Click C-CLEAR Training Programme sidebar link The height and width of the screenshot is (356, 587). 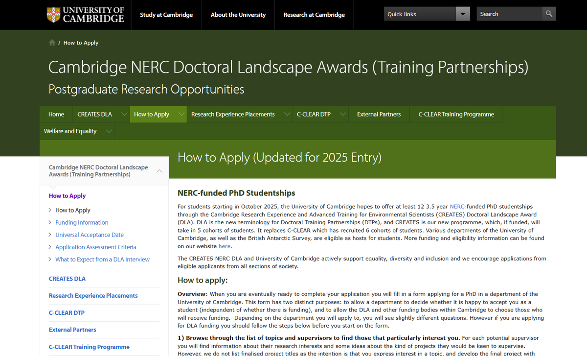point(89,347)
